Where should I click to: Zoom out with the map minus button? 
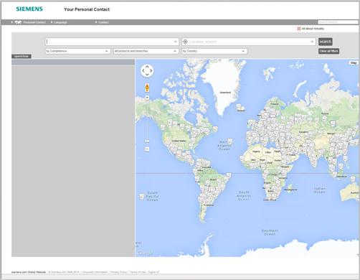(147, 149)
